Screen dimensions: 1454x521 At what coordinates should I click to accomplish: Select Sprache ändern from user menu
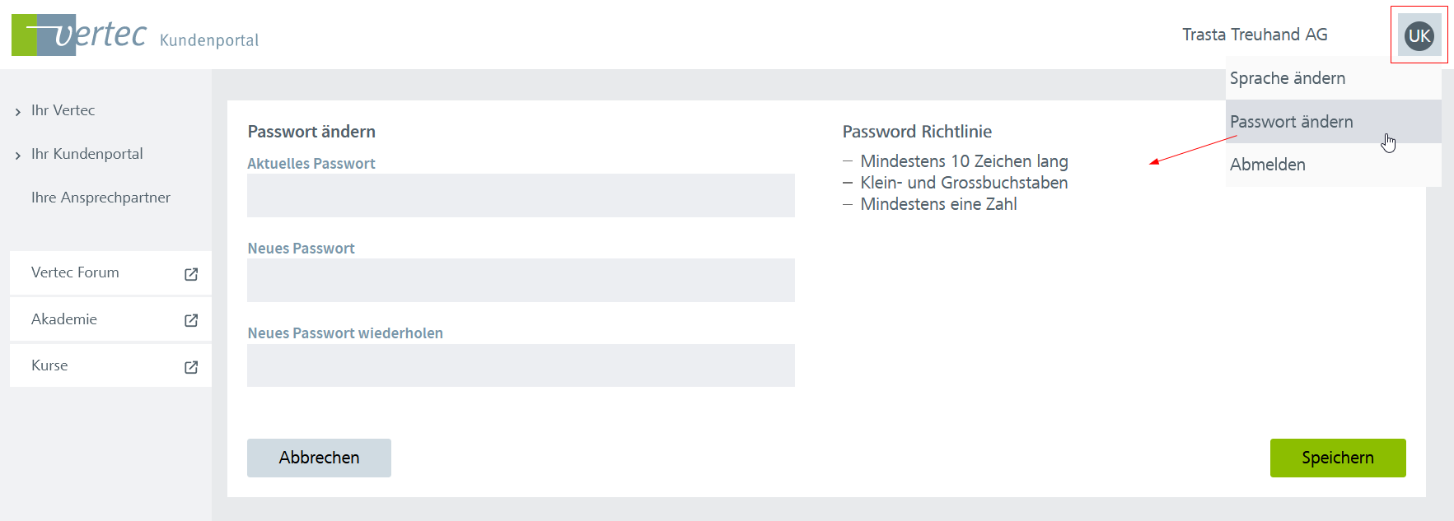click(x=1287, y=78)
